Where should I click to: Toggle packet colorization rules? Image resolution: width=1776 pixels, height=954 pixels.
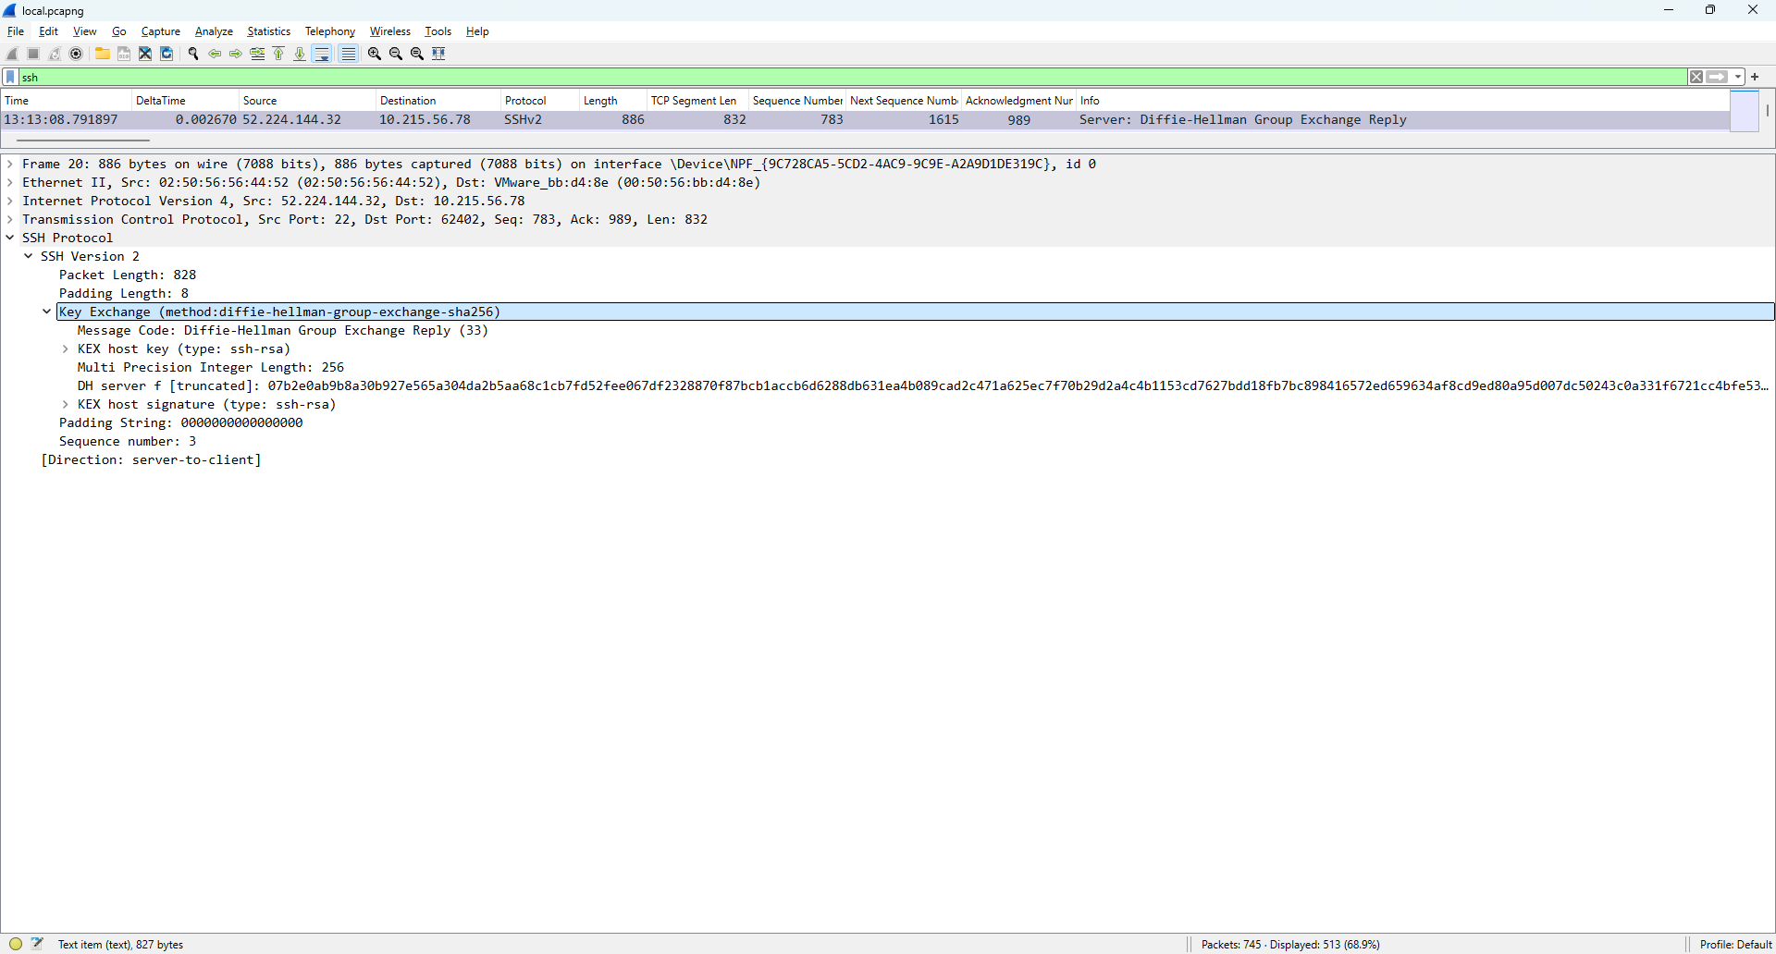coord(348,54)
